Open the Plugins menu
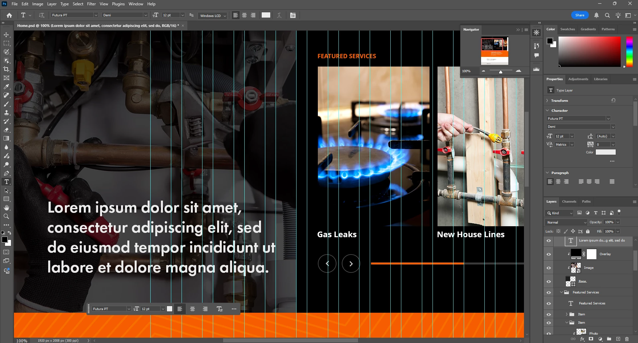638x343 pixels. pyautogui.click(x=118, y=4)
